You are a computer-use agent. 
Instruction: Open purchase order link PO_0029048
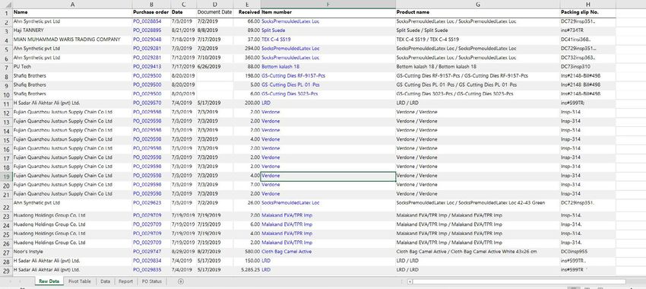click(x=147, y=39)
